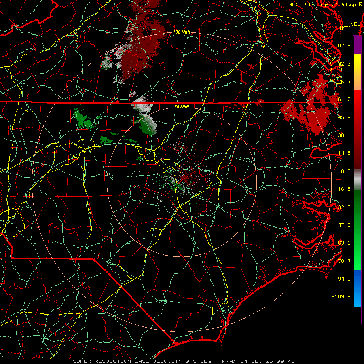Select the 30.1 scale value

point(344,135)
